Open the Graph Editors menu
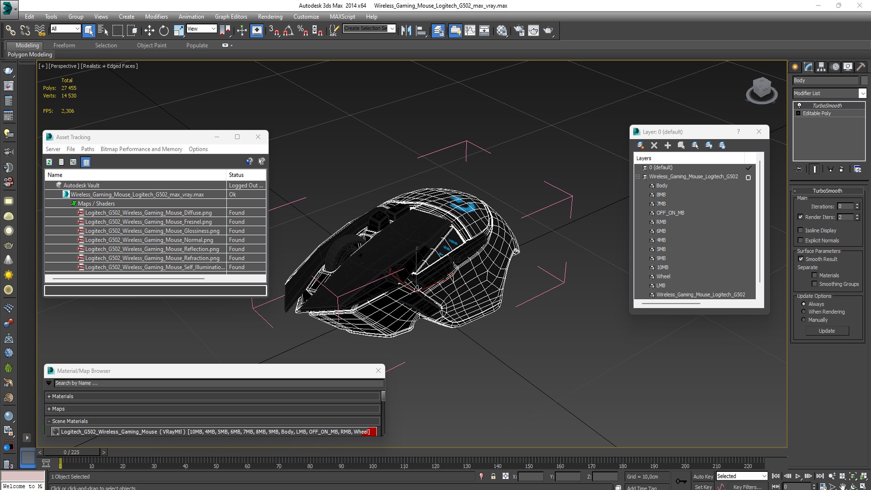 pos(231,17)
